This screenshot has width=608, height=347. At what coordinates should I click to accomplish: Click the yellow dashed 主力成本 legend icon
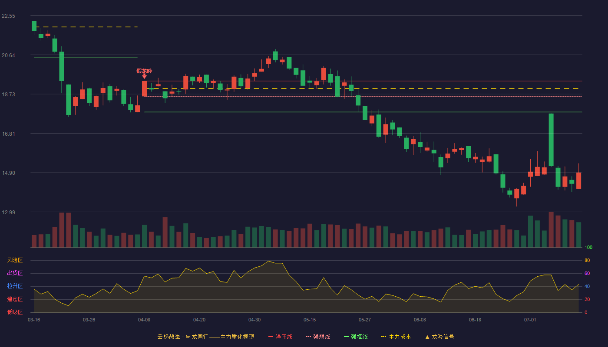pos(383,337)
